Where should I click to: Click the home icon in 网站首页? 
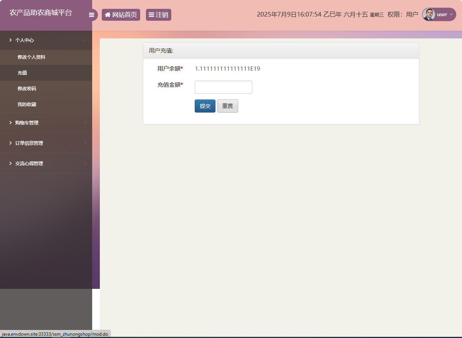[108, 15]
